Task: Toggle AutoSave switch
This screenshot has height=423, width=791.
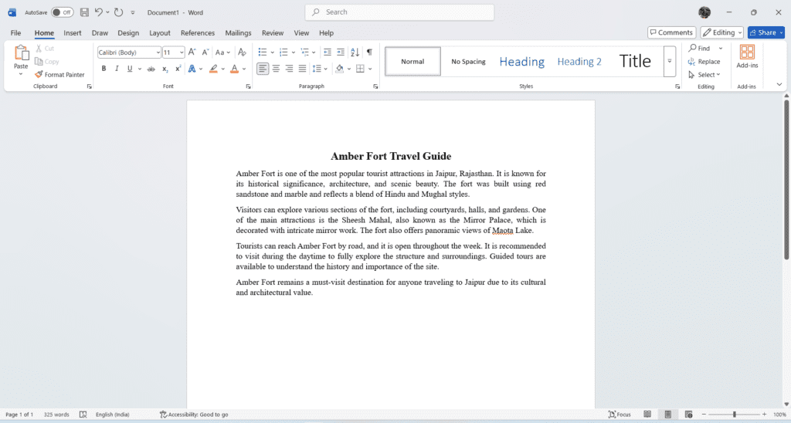Action: (62, 12)
